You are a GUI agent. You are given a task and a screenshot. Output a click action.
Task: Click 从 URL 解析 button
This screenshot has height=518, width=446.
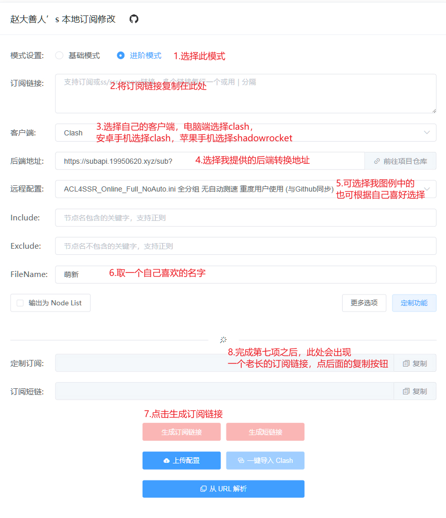pyautogui.click(x=223, y=489)
